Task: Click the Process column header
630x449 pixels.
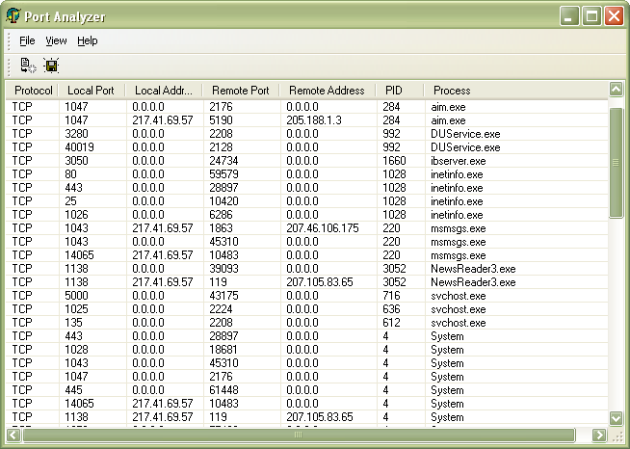Action: pyautogui.click(x=516, y=91)
